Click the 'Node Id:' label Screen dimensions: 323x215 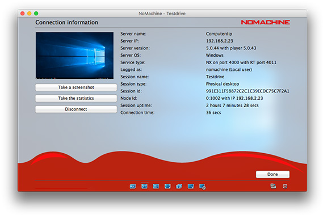(x=129, y=98)
